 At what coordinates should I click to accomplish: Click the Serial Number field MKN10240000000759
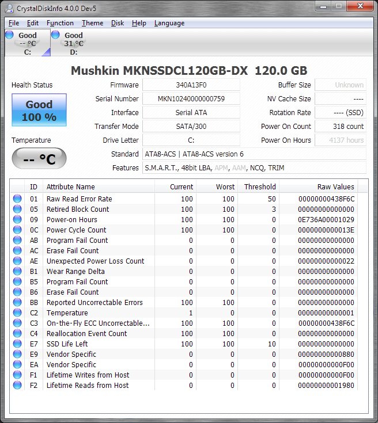coord(191,99)
